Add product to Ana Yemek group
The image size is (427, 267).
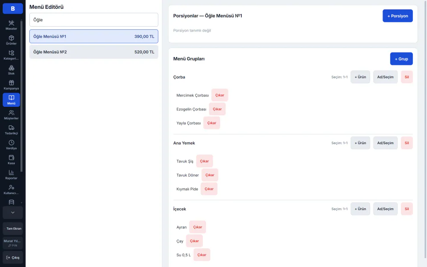pos(360,143)
